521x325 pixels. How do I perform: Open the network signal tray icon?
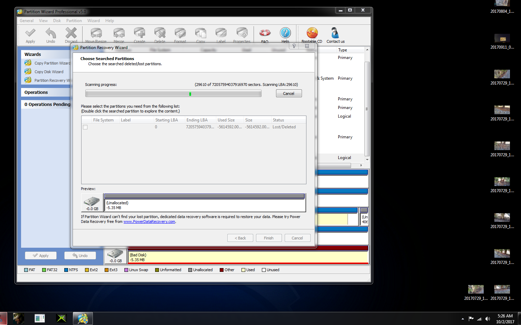(479, 319)
